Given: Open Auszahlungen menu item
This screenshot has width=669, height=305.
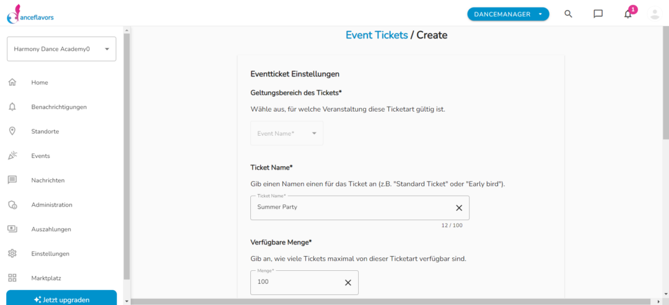Looking at the screenshot, I should pyautogui.click(x=51, y=229).
